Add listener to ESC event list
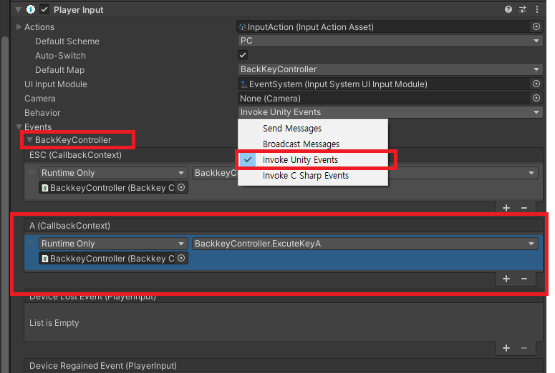This screenshot has width=555, height=373. (506, 208)
